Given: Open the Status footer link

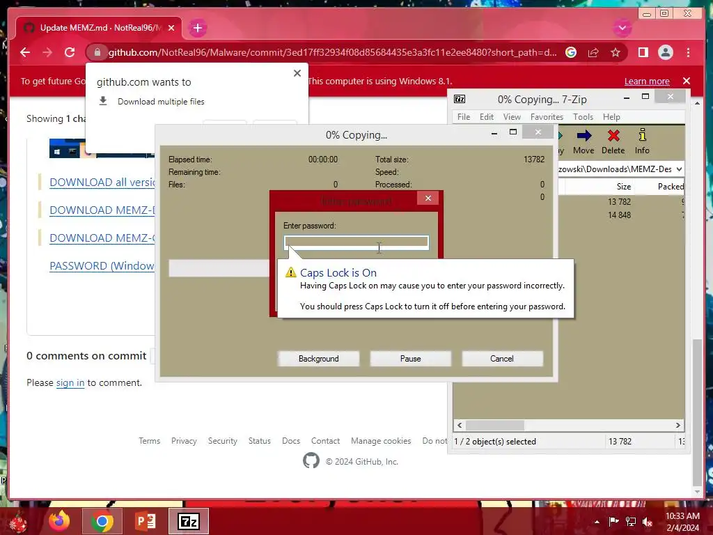Looking at the screenshot, I should click(259, 441).
